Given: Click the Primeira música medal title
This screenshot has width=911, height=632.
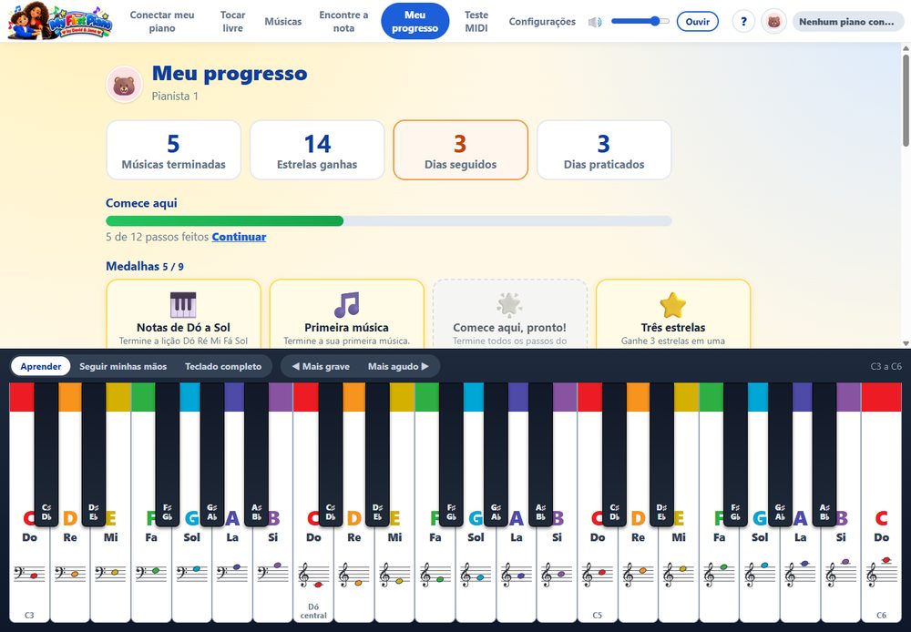Looking at the screenshot, I should (346, 328).
